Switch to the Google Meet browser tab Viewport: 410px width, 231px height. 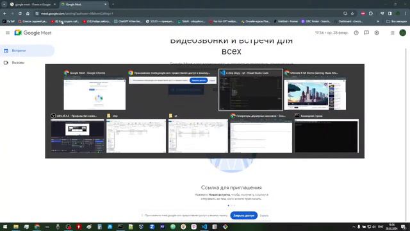pyautogui.click(x=84, y=4)
